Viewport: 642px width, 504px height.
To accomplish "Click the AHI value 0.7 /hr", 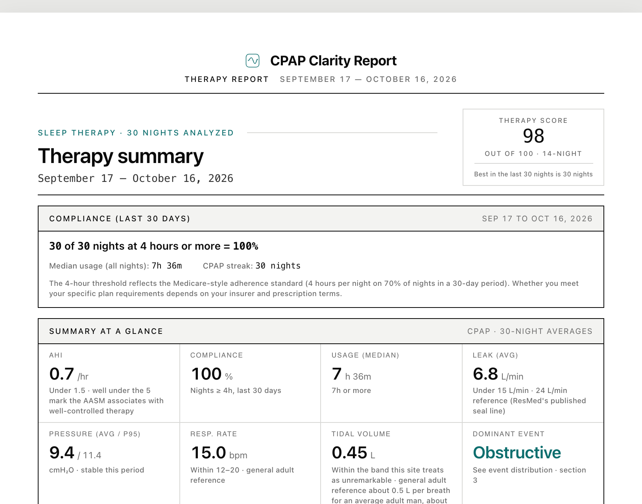I will coord(69,374).
